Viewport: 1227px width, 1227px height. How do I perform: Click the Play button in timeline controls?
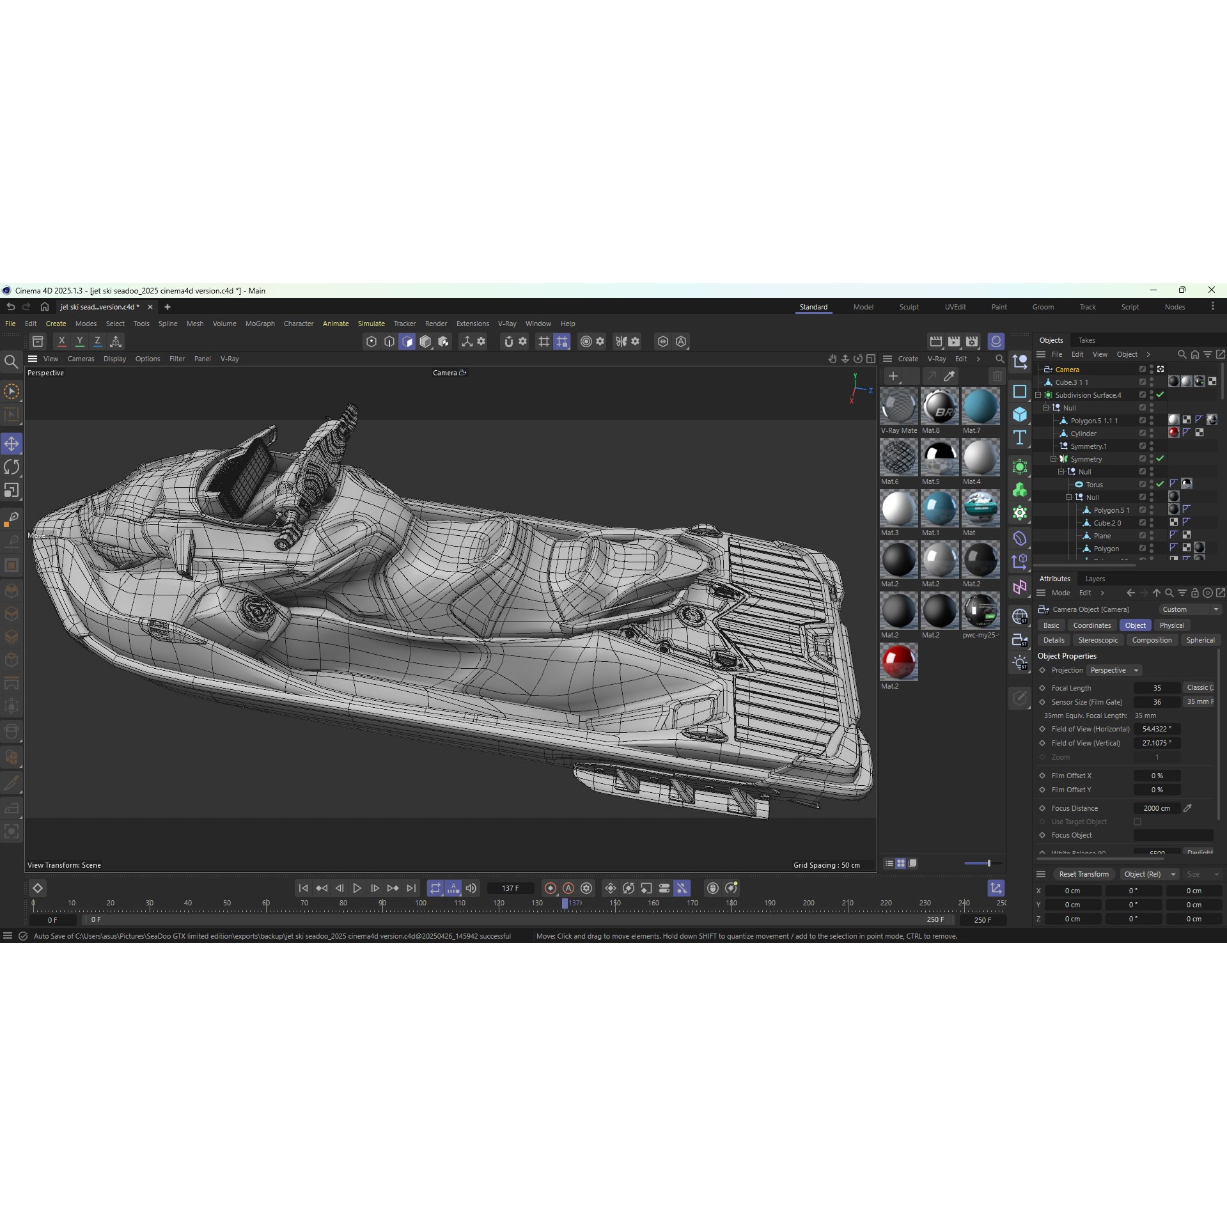point(357,888)
